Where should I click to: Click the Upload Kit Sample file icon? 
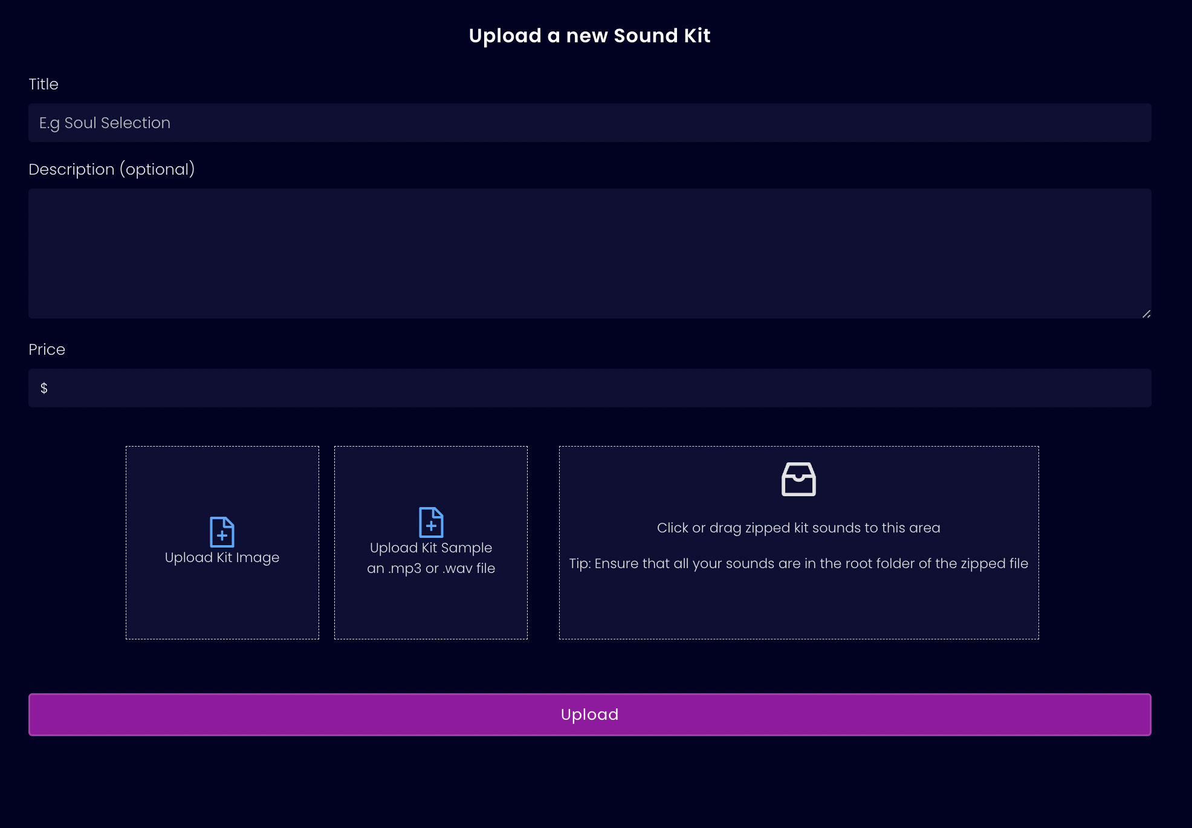[x=431, y=522]
